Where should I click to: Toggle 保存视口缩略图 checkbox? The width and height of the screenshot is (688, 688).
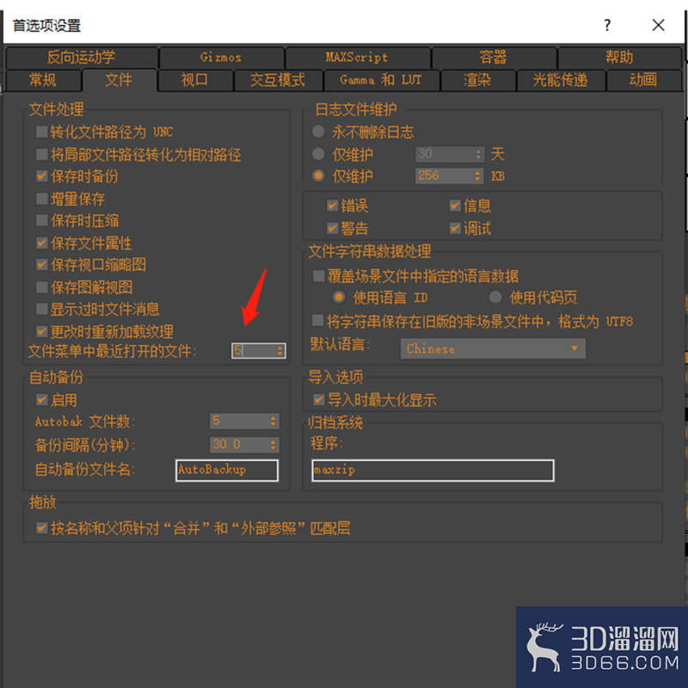pos(41,265)
